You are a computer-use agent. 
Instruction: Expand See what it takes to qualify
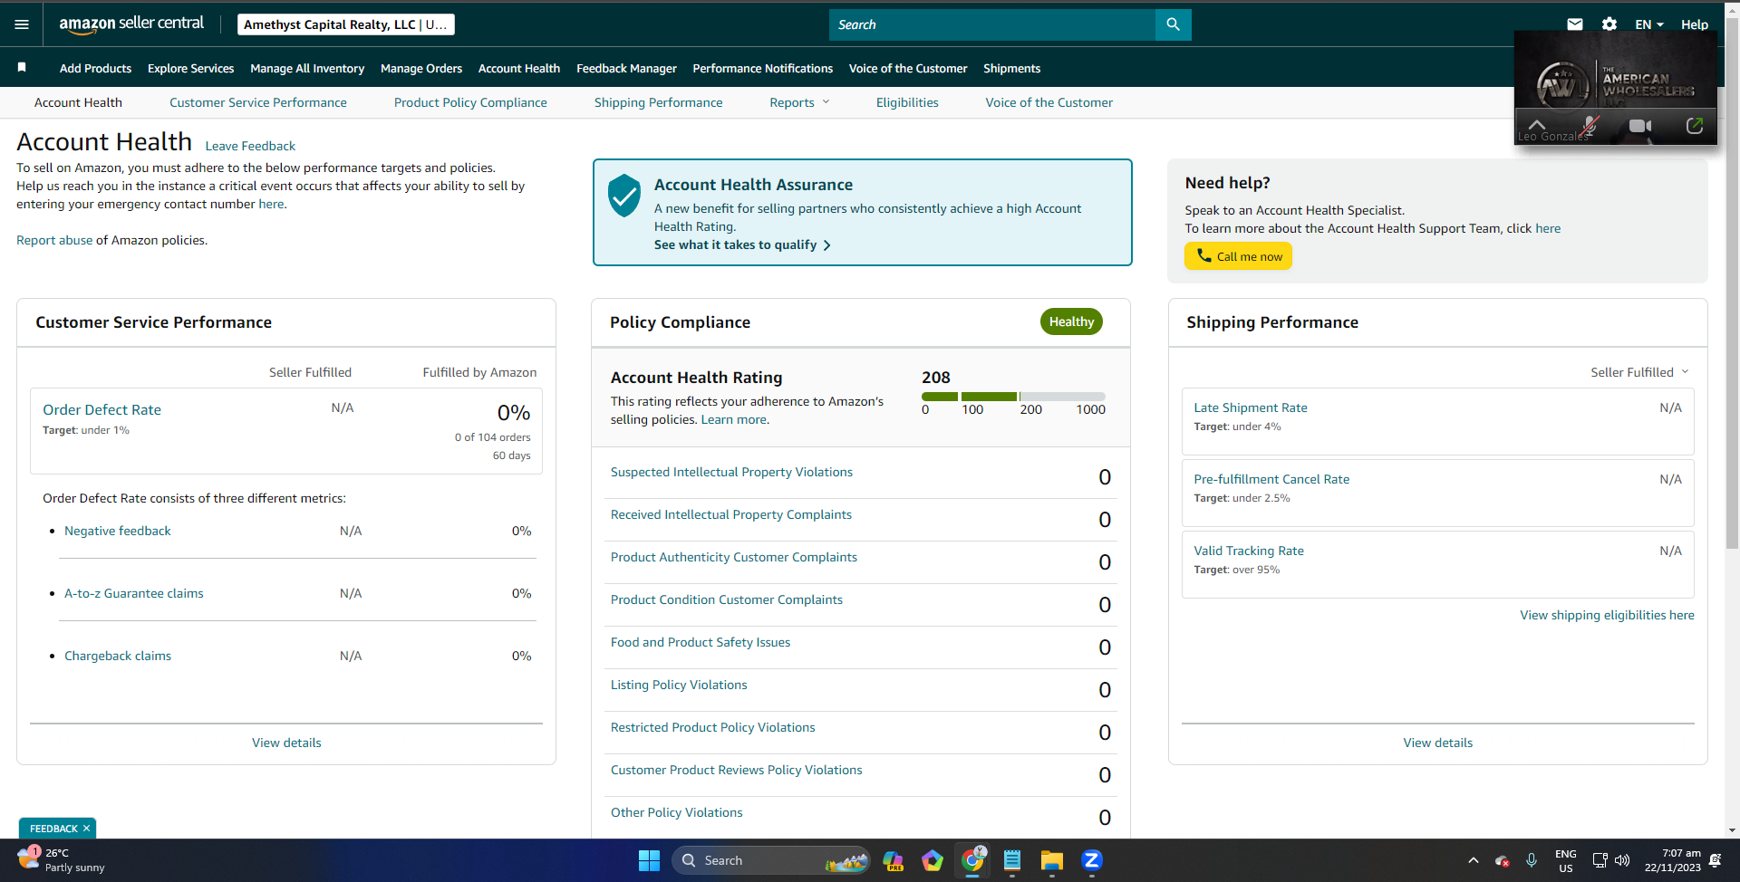742,244
